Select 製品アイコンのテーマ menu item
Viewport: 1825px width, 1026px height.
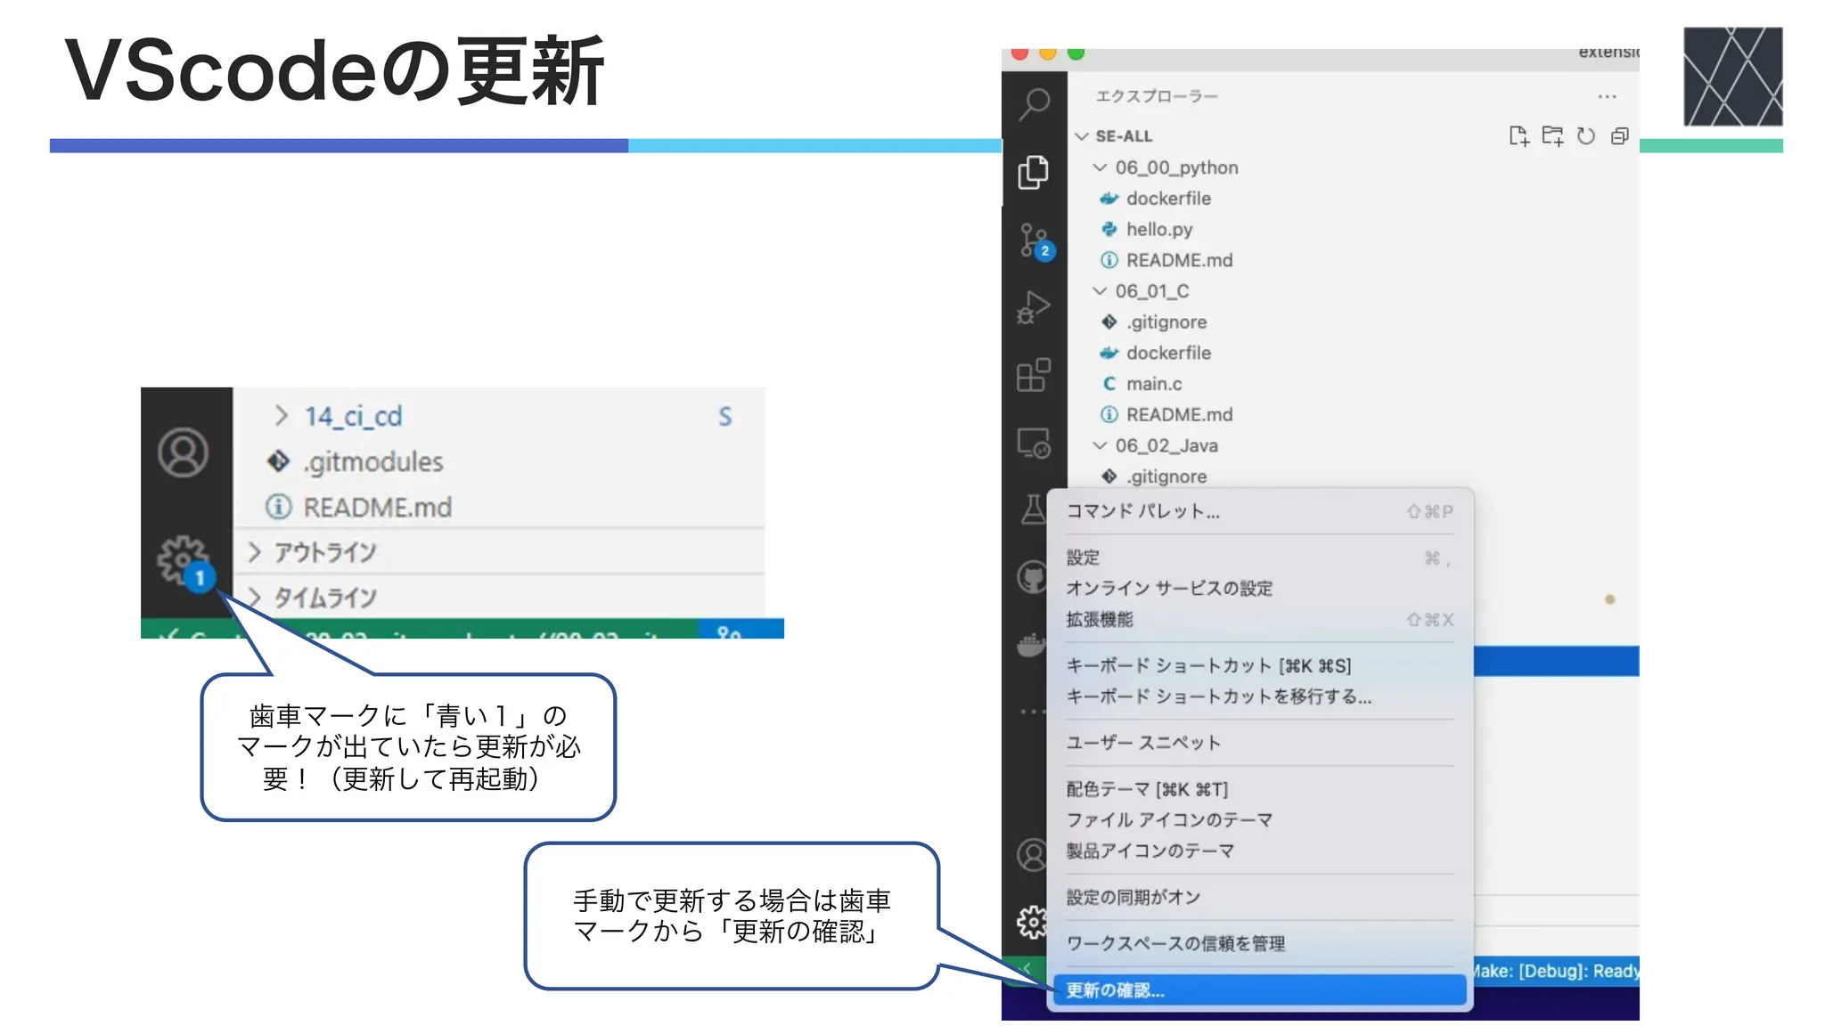tap(1259, 851)
